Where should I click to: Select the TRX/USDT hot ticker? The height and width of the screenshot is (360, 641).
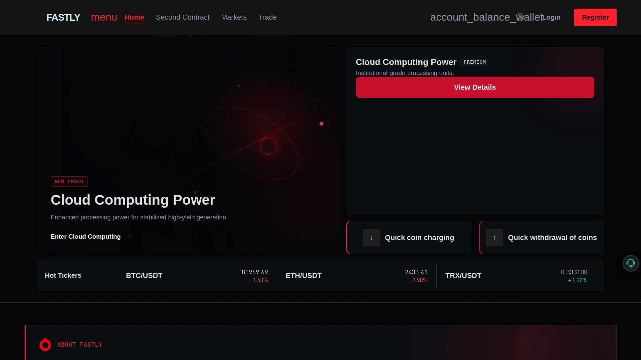(x=516, y=276)
